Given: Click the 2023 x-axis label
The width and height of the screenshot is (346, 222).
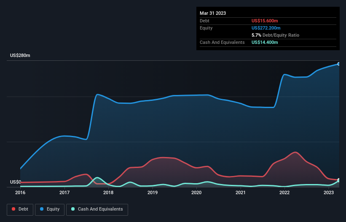Looking at the screenshot, I should click(329, 192).
